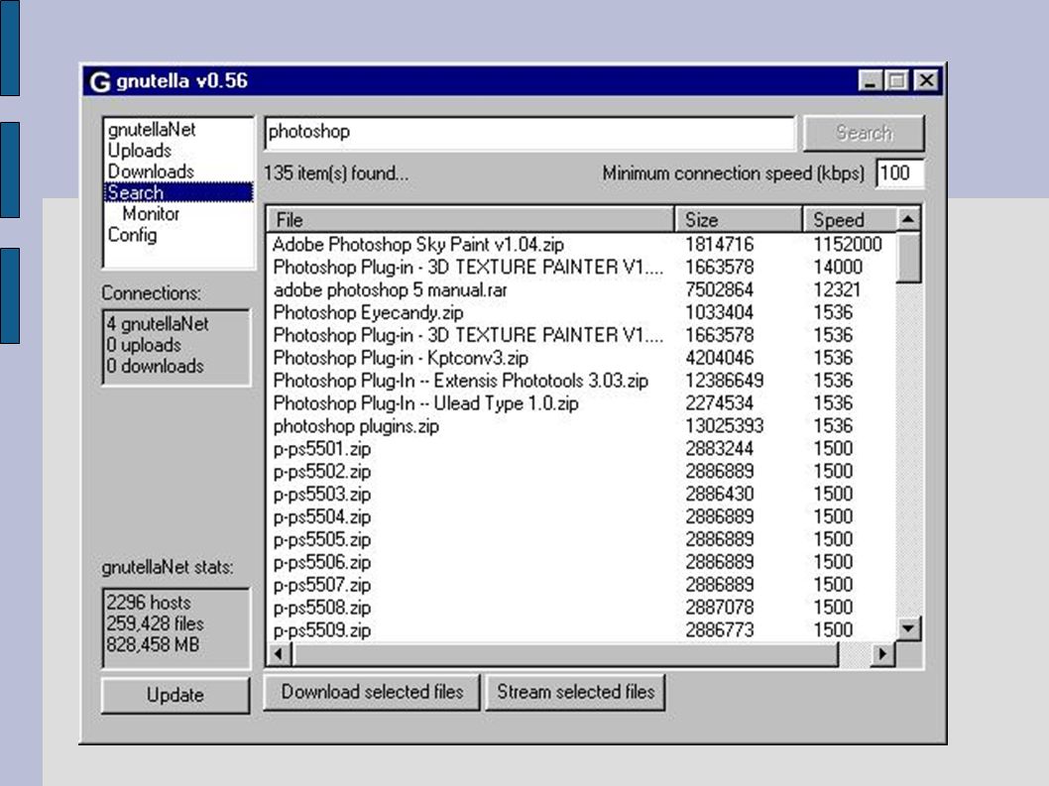The width and height of the screenshot is (1049, 786).
Task: Select p-ps5505.zip in results
Action: (x=322, y=539)
